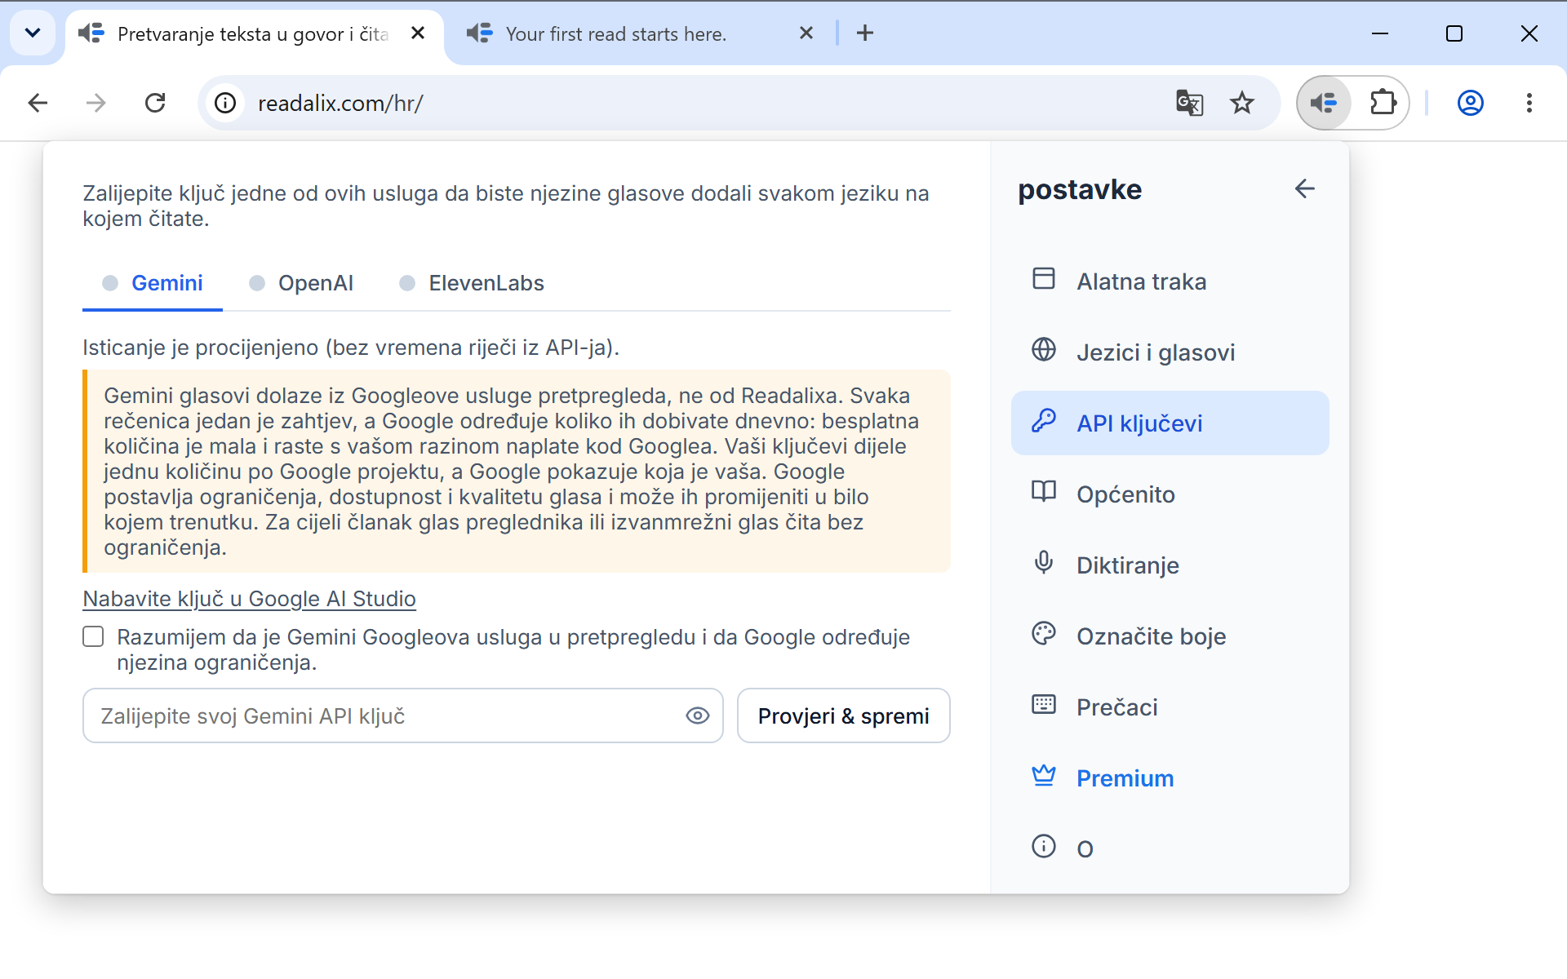1567x979 pixels.
Task: Open Chrome three-dot menu
Action: pos(1529,103)
